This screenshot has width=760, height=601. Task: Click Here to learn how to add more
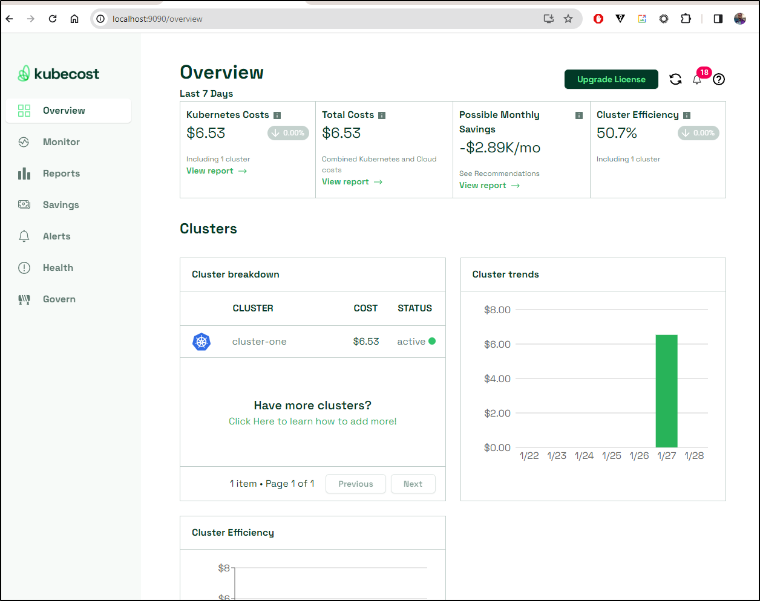pyautogui.click(x=313, y=421)
